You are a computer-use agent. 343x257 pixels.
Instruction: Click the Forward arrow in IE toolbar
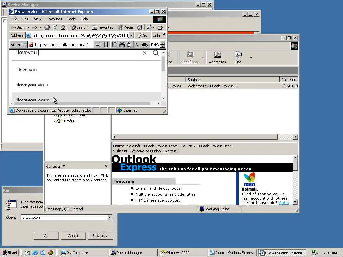pos(35,27)
